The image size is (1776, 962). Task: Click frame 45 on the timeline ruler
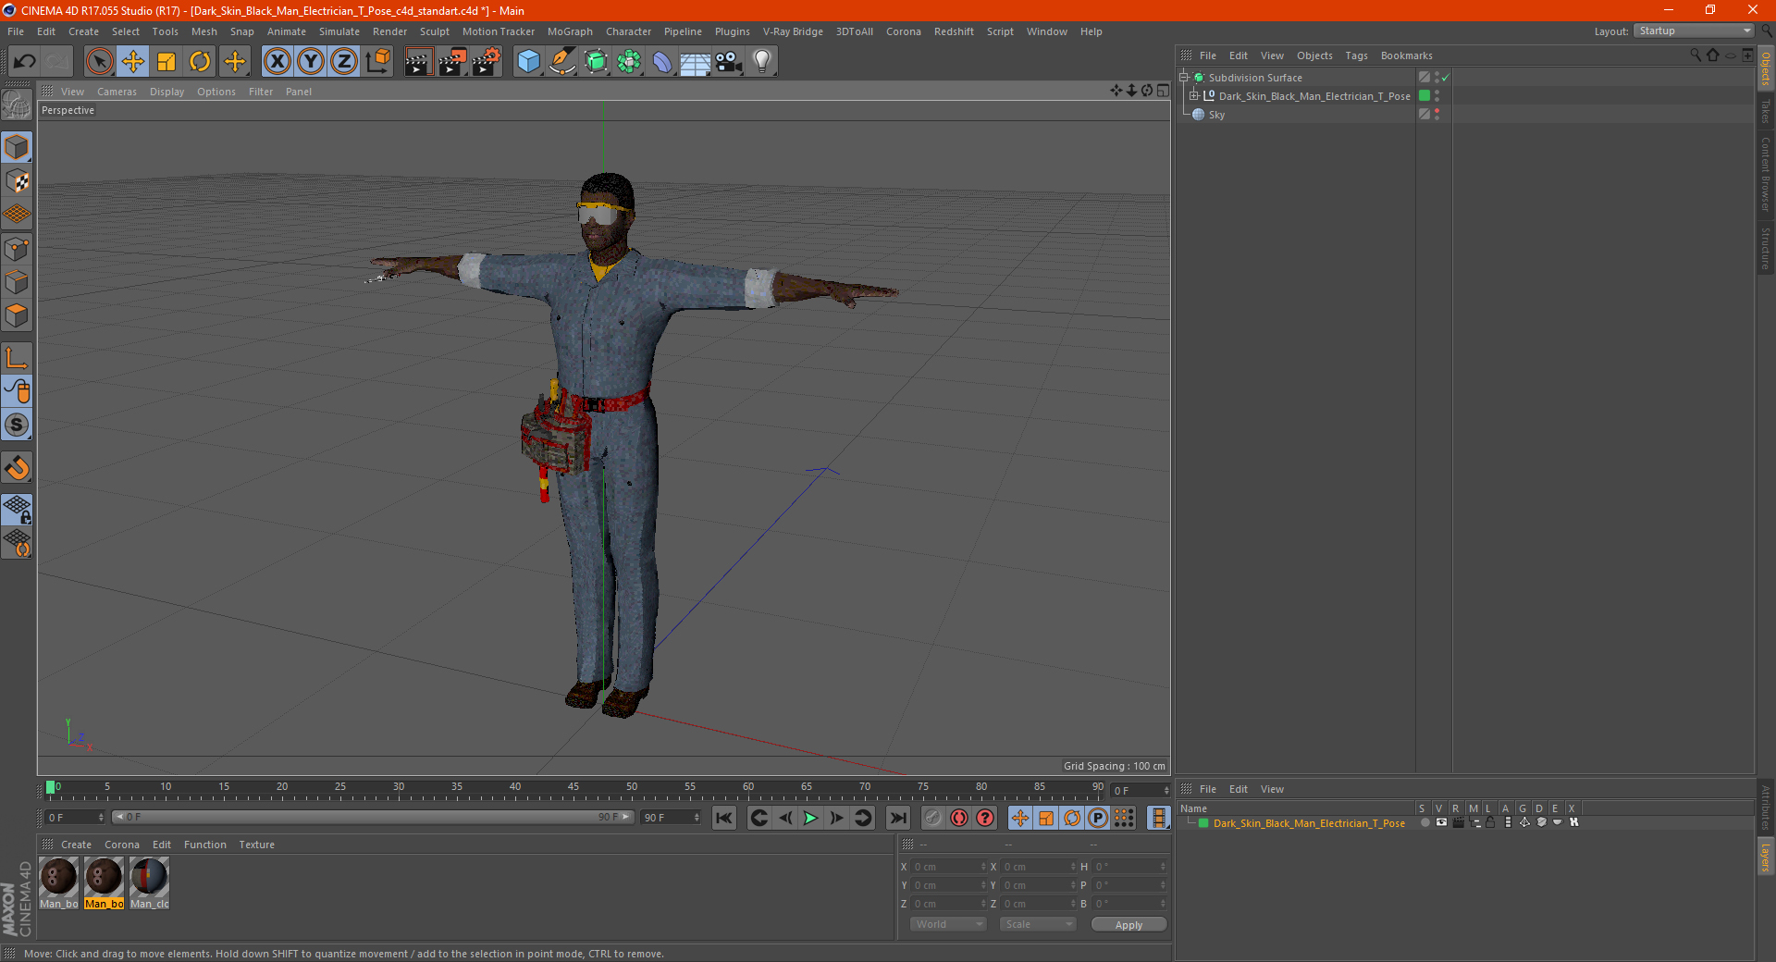coord(573,788)
